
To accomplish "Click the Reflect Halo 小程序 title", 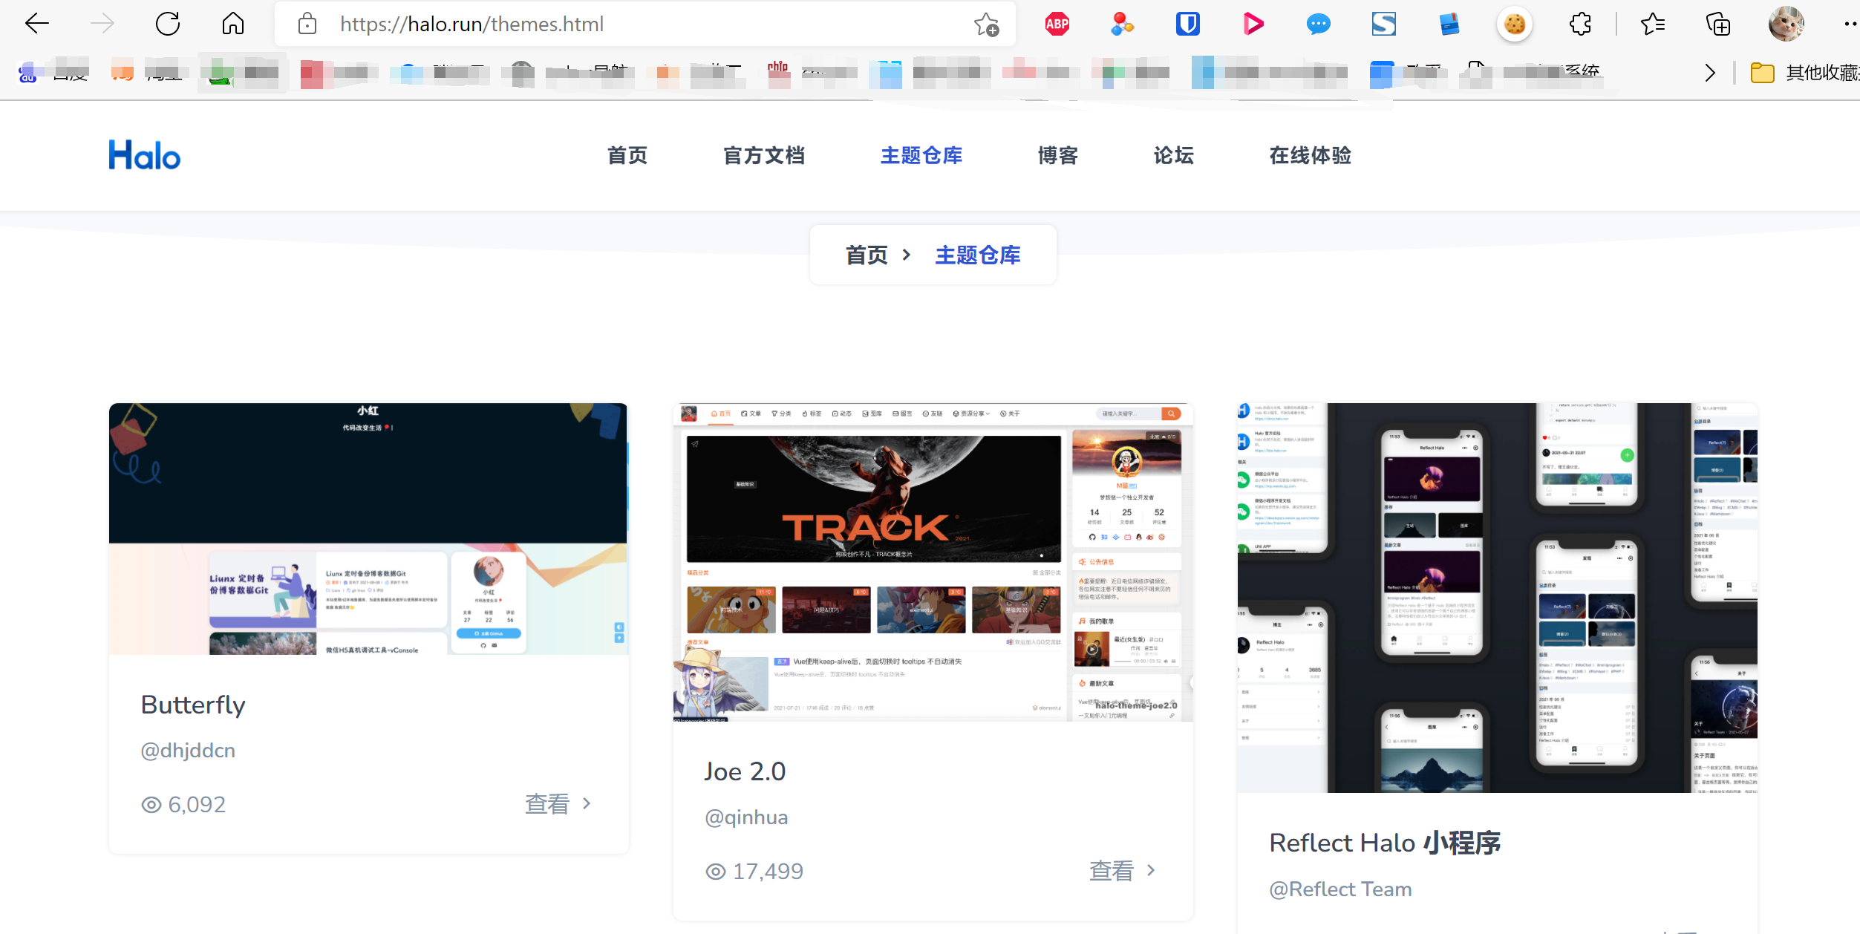I will click(x=1385, y=843).
